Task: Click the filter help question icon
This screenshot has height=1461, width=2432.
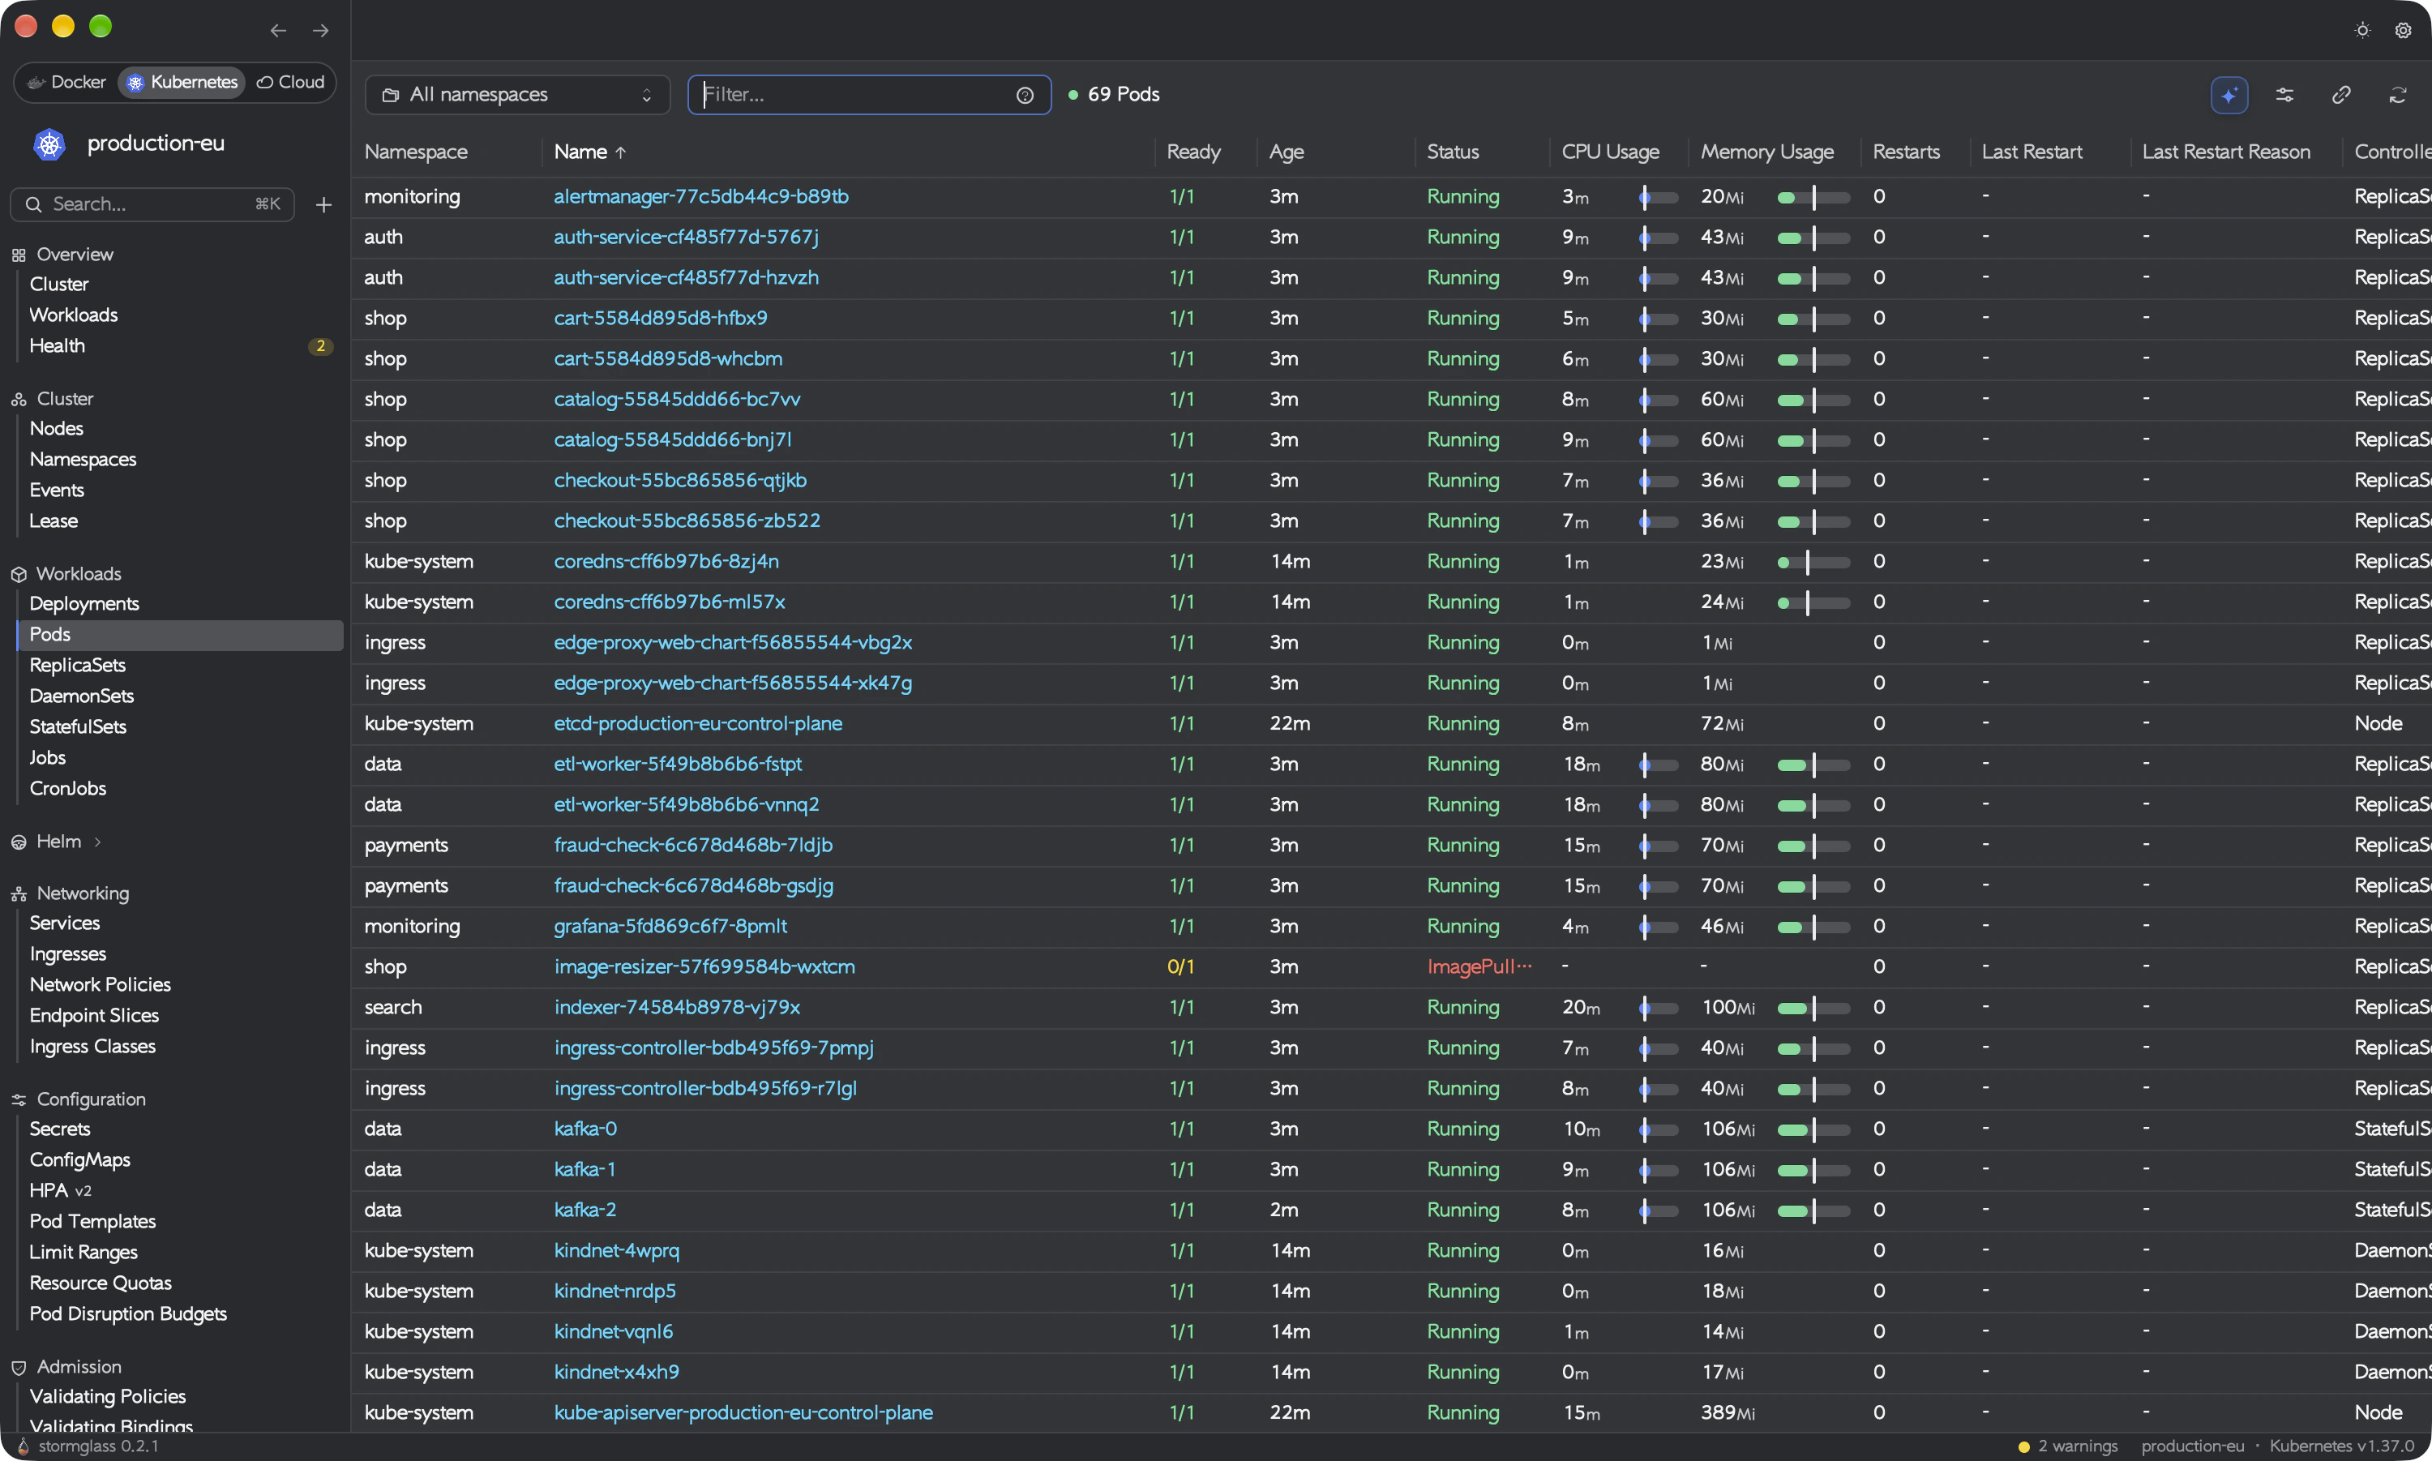Action: pos(1025,96)
